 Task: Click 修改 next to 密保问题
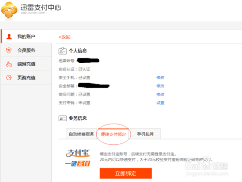coord(160,94)
